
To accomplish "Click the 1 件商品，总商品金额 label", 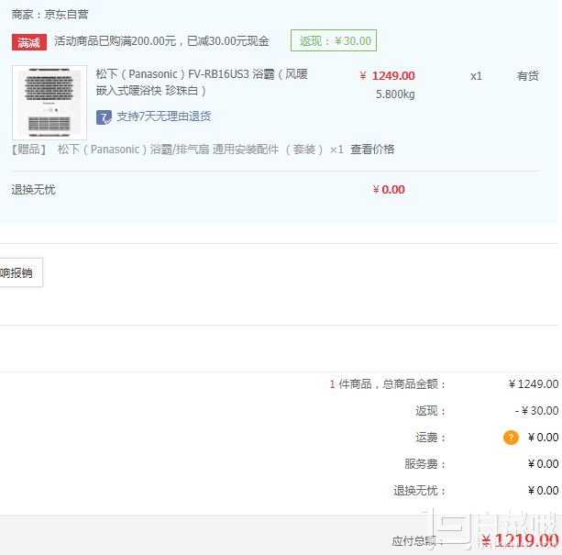I will 388,384.
